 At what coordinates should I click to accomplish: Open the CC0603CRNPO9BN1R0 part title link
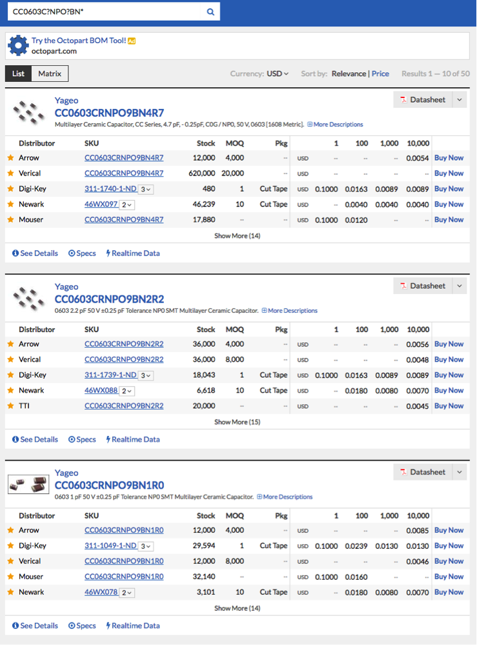pos(109,485)
